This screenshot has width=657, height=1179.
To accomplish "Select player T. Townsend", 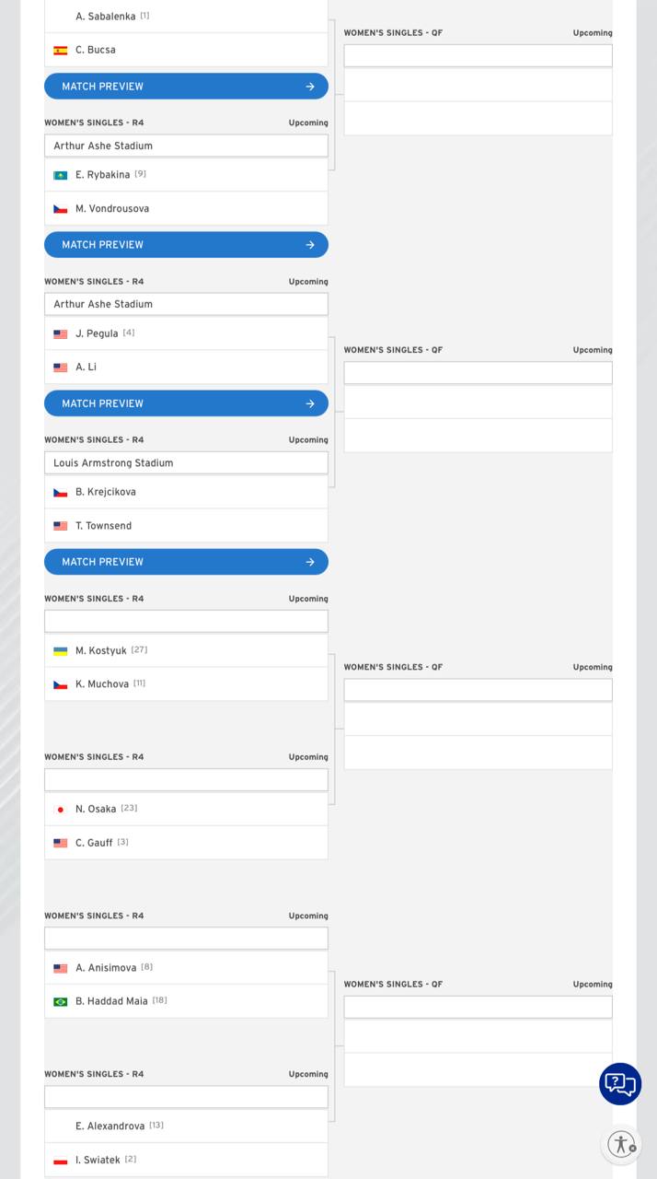I will pyautogui.click(x=103, y=526).
